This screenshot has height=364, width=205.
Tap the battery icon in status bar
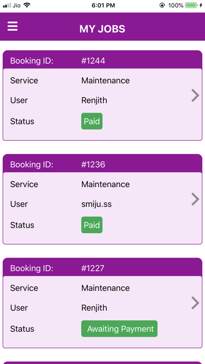[191, 5]
